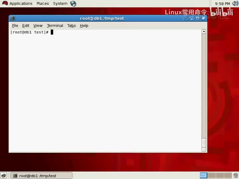Open the Help menu
Screen dimensions: 239x179
[84, 26]
